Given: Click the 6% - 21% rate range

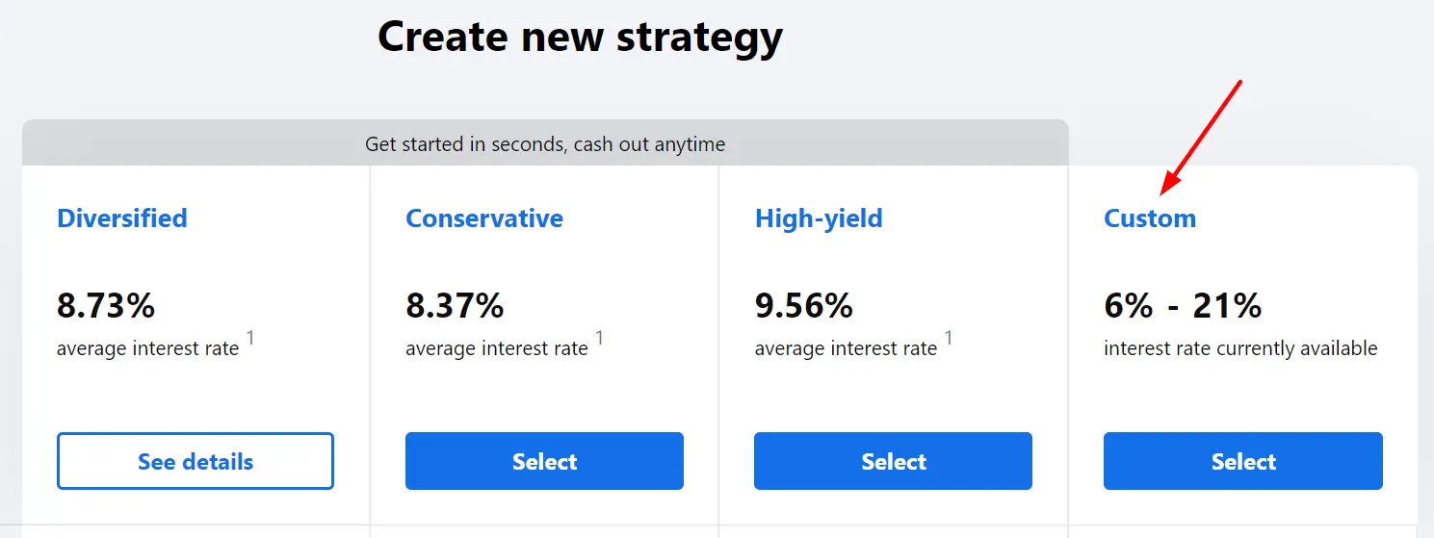Looking at the screenshot, I should pos(1183,306).
